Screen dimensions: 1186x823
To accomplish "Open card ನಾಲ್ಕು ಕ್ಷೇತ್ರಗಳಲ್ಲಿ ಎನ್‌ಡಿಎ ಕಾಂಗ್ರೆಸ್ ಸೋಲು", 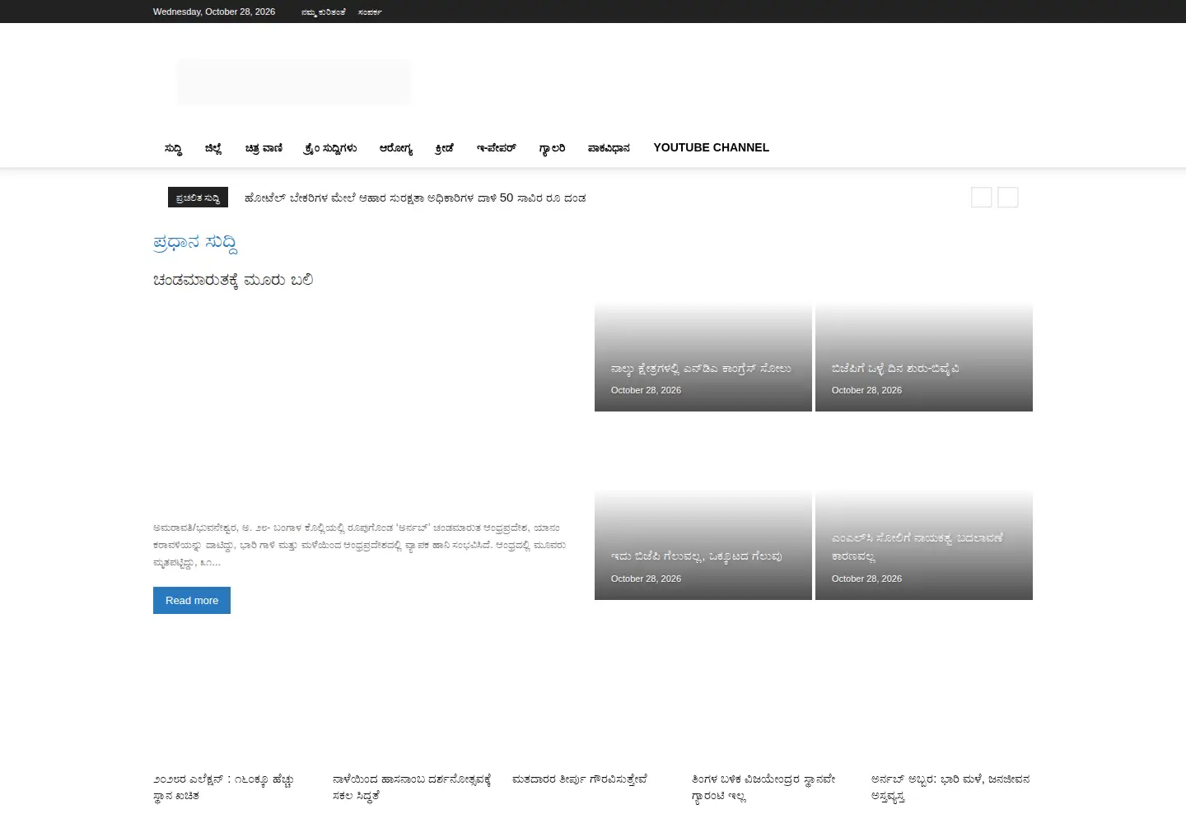I will tap(701, 369).
